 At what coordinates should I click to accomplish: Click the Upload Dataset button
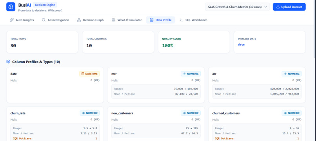[289, 7]
